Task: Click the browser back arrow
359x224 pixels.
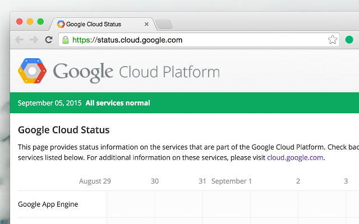Action: tap(19, 40)
